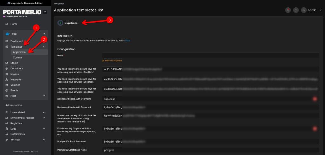Collapse the Templates sidebar section
Screen dimensions: 325x155
click(x=44, y=47)
